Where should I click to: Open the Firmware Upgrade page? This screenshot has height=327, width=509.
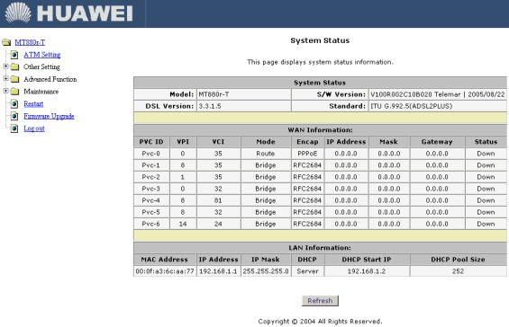point(49,116)
